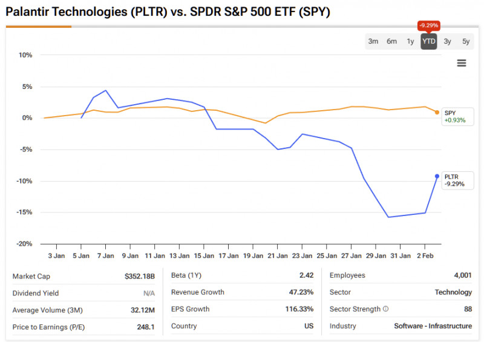
Task: Switch chart to 3y range
Action: coord(447,41)
